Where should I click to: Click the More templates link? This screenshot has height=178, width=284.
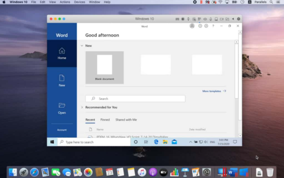[214, 91]
